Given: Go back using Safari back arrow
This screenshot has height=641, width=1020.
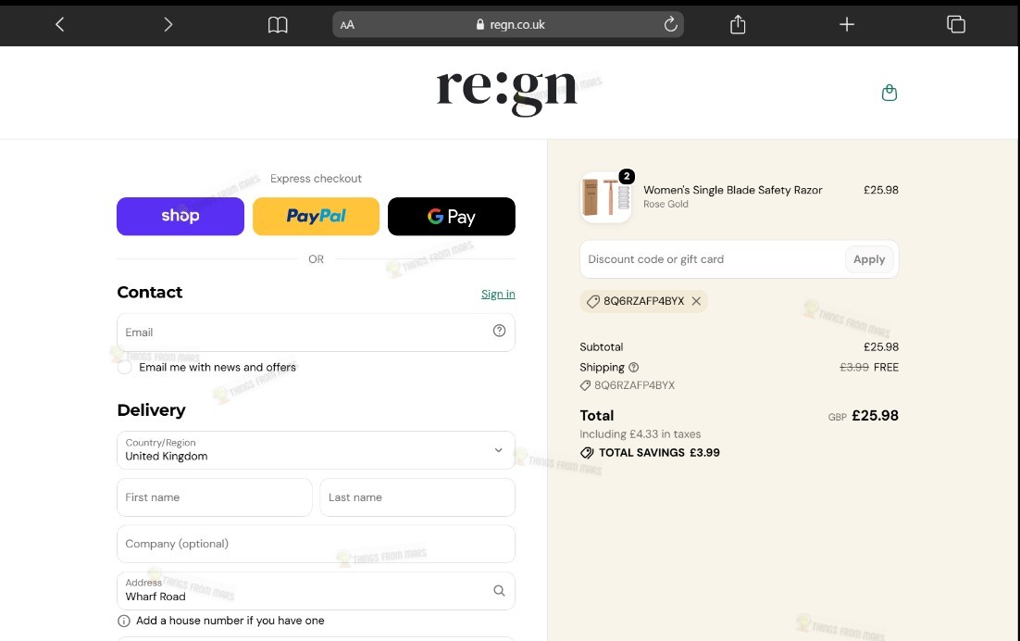Looking at the screenshot, I should coord(60,25).
